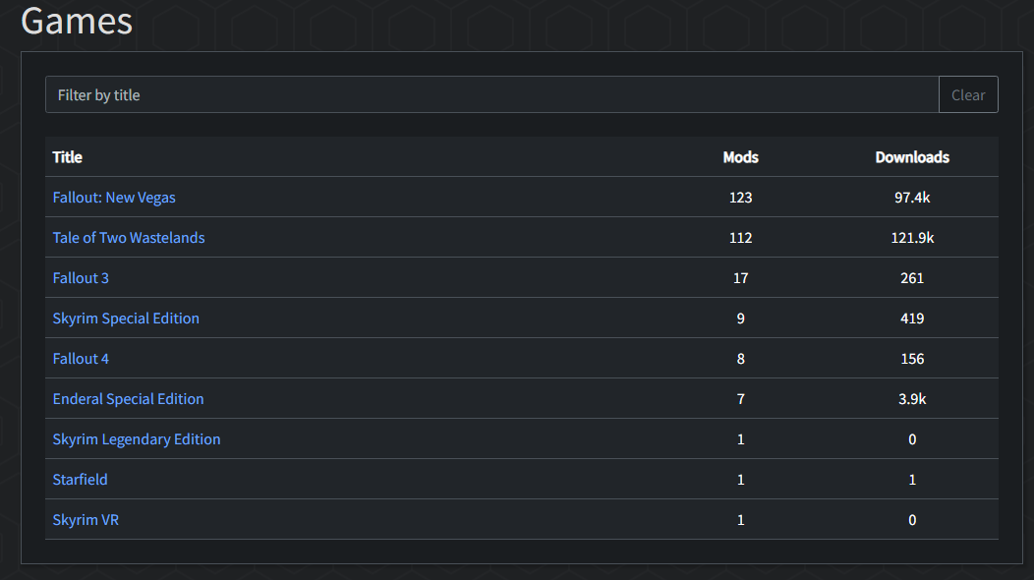
Task: Sort by the Title column header
Action: pos(67,157)
